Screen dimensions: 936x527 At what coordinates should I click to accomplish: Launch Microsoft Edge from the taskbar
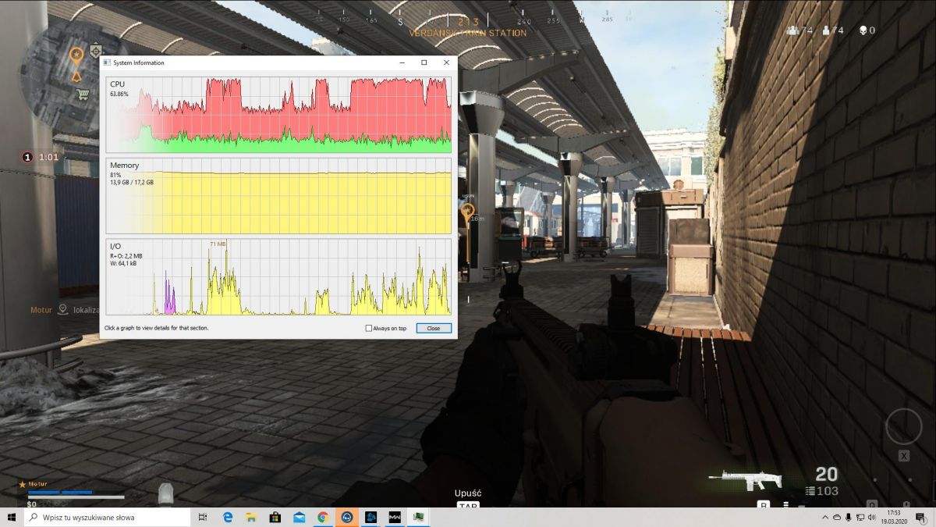click(x=228, y=517)
